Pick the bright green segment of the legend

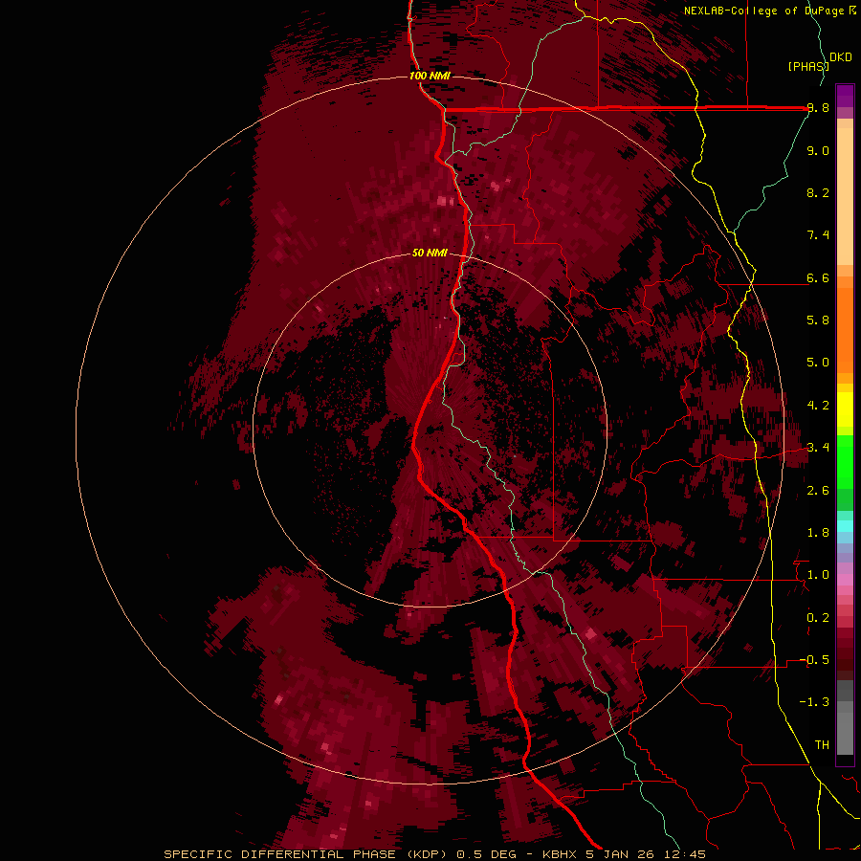click(845, 461)
